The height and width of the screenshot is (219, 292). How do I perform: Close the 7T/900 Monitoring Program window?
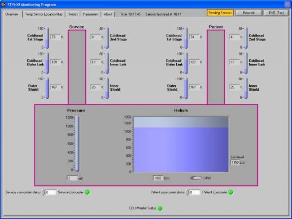(x=288, y=4)
